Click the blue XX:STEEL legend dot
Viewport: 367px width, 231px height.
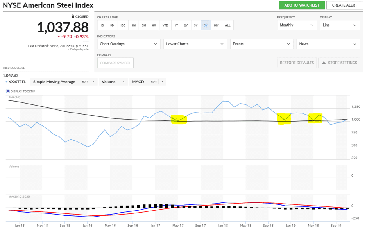(x=7, y=82)
